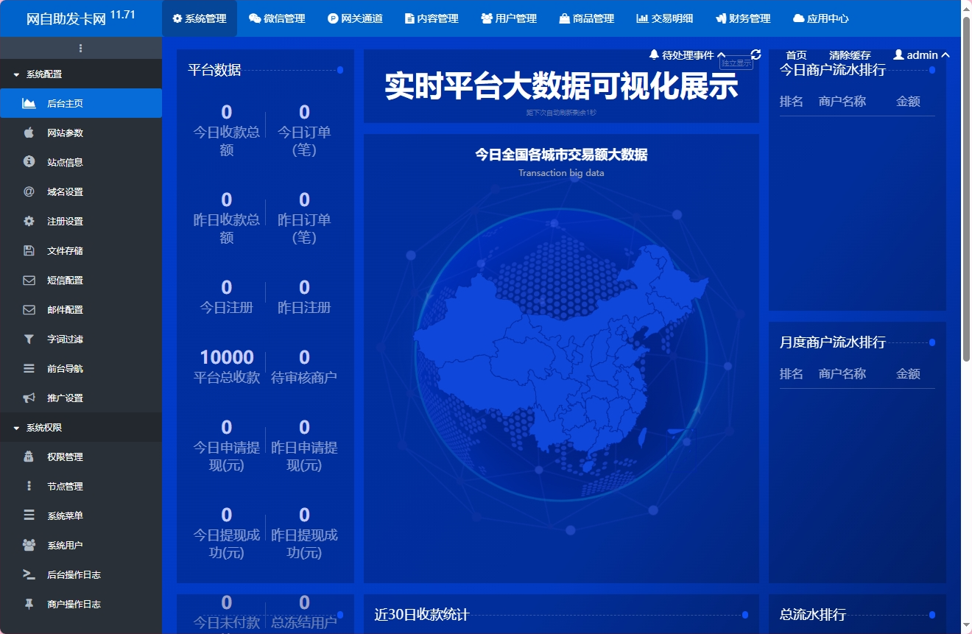Click the apple icon beside 网站参数
Screen dimensions: 972x634
click(x=29, y=133)
